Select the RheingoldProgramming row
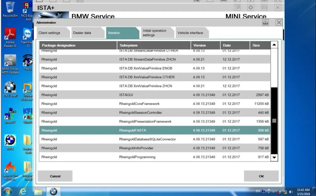This screenshot has height=196, width=316. pos(155,157)
